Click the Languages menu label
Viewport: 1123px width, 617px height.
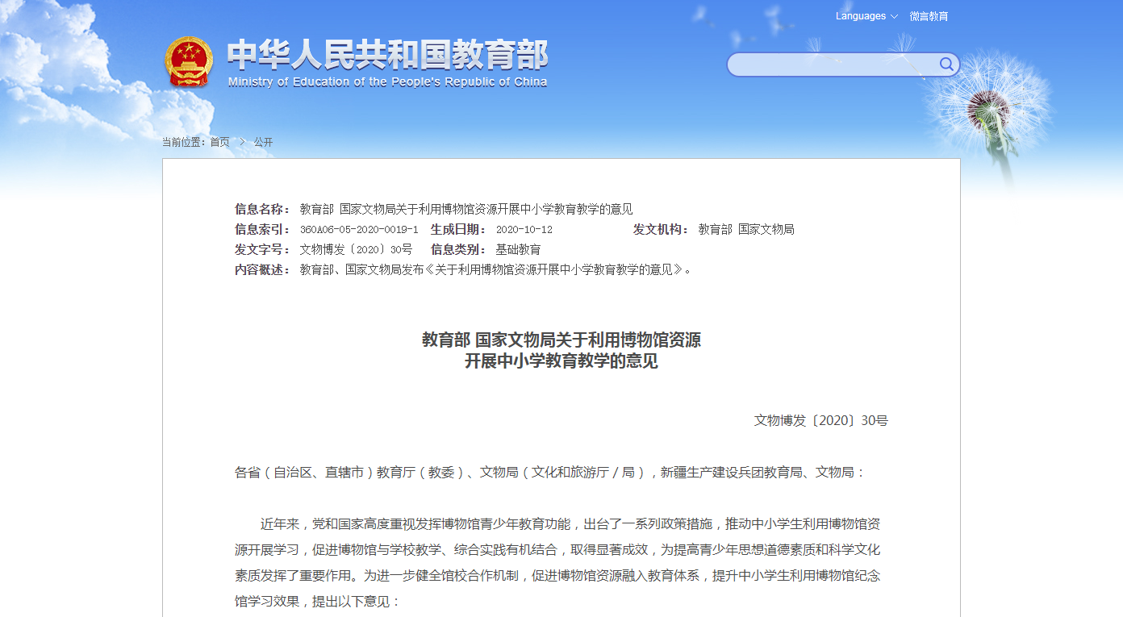[x=860, y=17]
